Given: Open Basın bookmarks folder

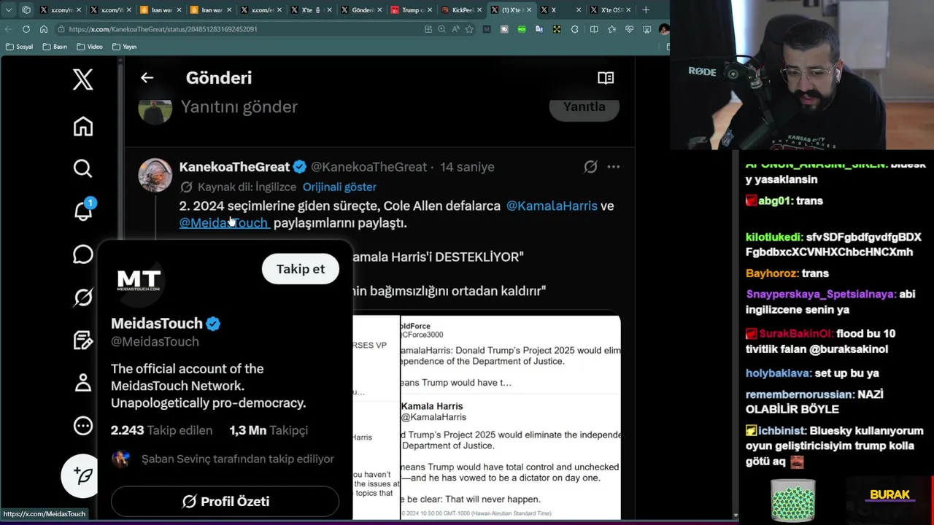Looking at the screenshot, I should [x=55, y=47].
